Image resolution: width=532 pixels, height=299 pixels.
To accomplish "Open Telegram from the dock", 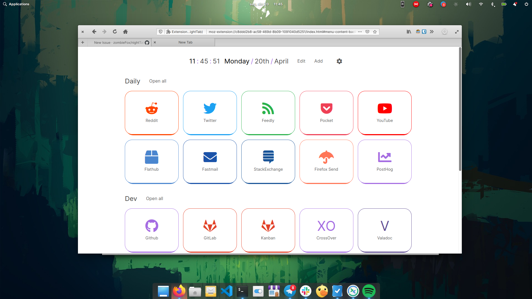I will pos(290,291).
